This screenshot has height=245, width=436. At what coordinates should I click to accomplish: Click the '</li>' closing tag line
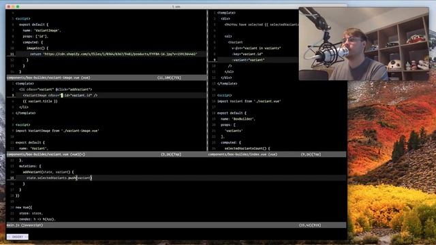click(x=24, y=108)
